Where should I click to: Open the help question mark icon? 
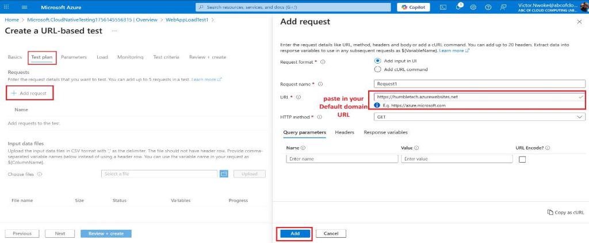point(488,7)
